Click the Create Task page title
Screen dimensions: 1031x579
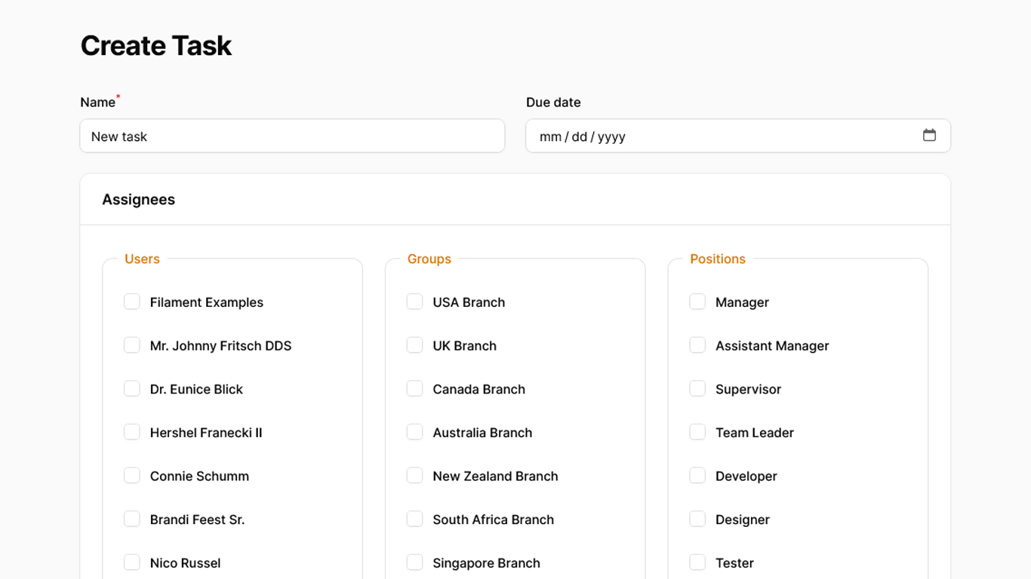pos(156,45)
